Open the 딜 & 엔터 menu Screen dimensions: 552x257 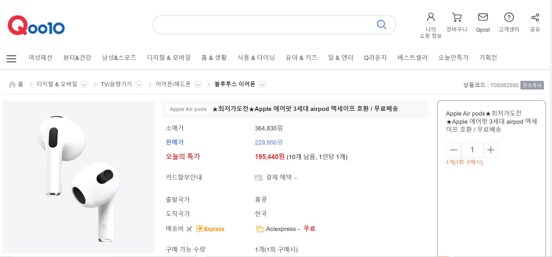pyautogui.click(x=340, y=58)
